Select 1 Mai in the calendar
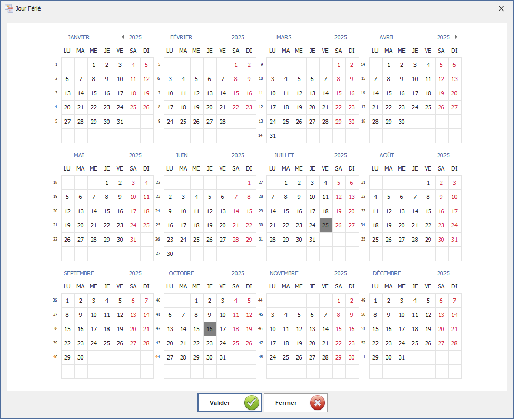Viewport: 514px width, 419px height. coord(107,183)
